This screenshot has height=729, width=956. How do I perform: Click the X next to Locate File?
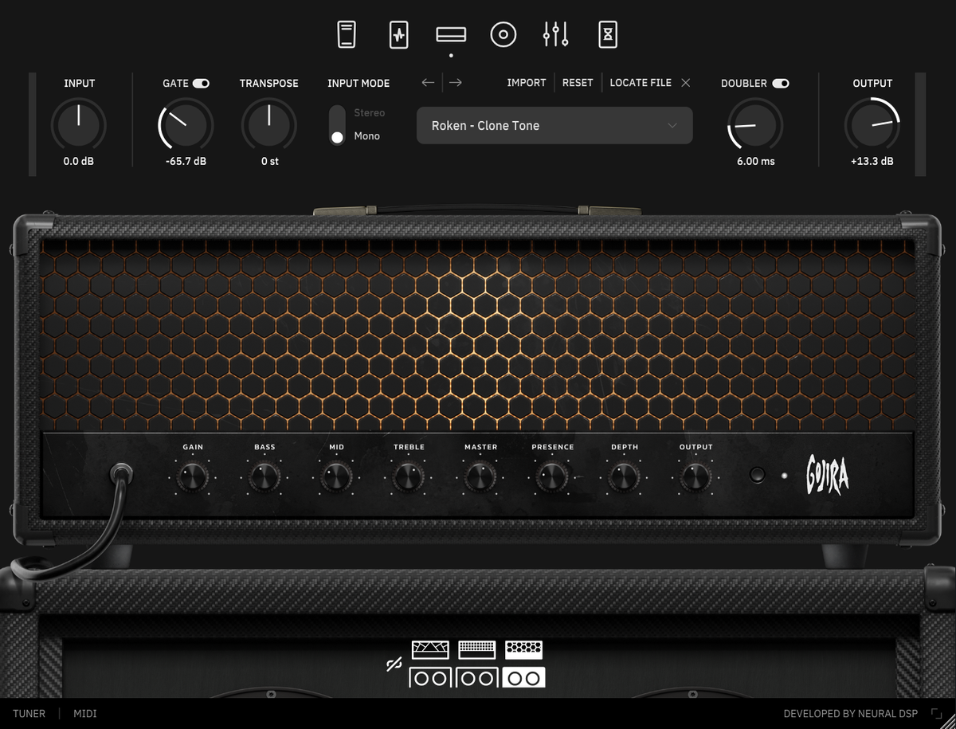point(686,83)
